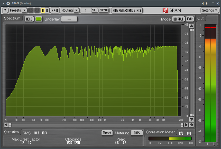Expand the plugin window menu arrow
221x149 pixels.
click(3, 3)
